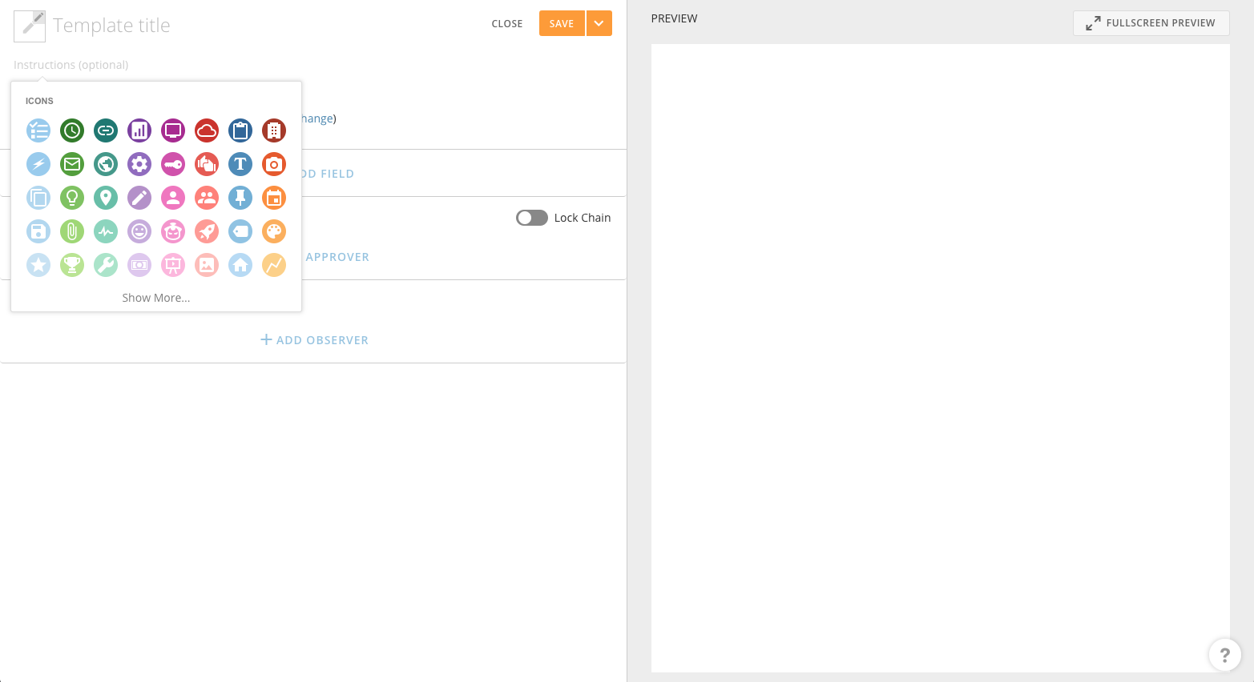The height and width of the screenshot is (682, 1254).
Task: Choose the green paperclip icon
Action: click(72, 231)
